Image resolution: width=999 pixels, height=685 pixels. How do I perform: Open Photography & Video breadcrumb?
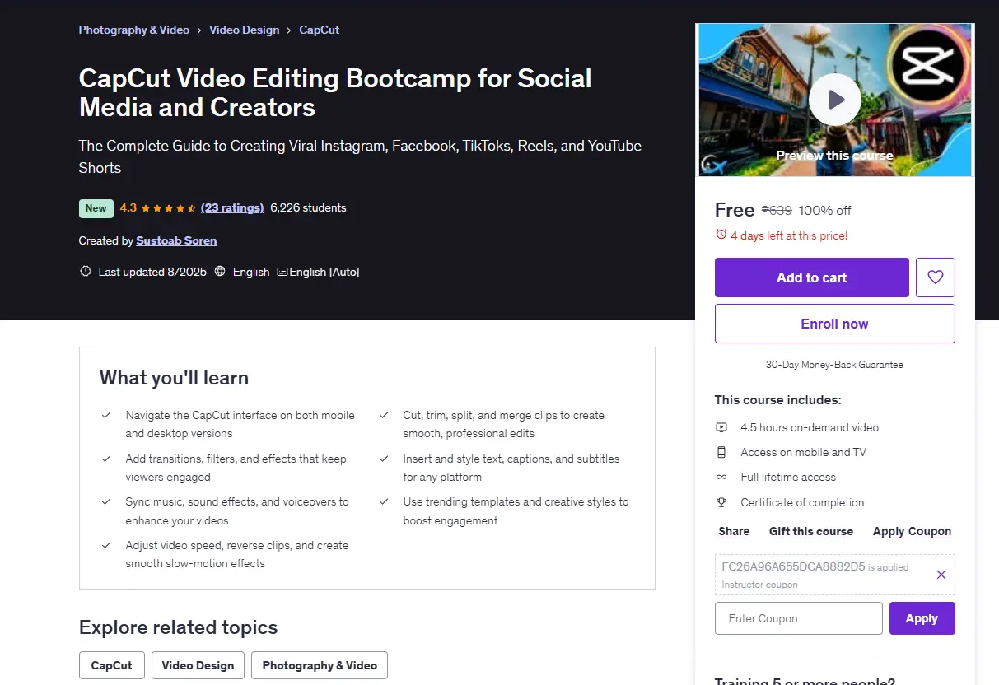(x=134, y=30)
